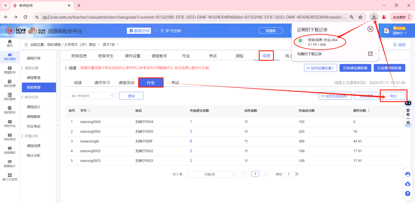The image size is (415, 203).
Task: Sort table by 最终分数 column
Action: [x=369, y=111]
